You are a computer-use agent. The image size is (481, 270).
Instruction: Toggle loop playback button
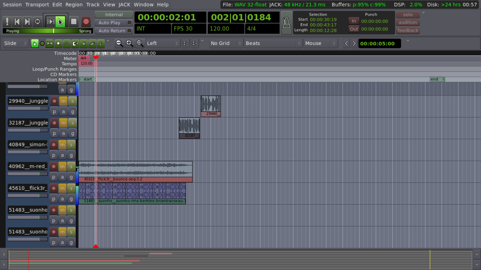pyautogui.click(x=37, y=21)
